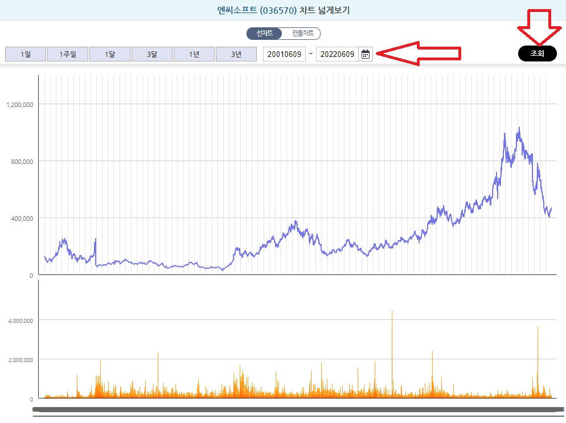Switch to 캔들차트 candlestick mode
The height and width of the screenshot is (423, 566).
click(x=302, y=34)
